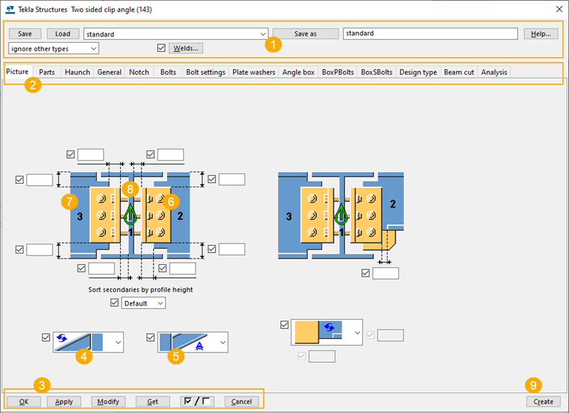This screenshot has width=569, height=413.
Task: Click the Save as name text field
Action: [x=430, y=33]
